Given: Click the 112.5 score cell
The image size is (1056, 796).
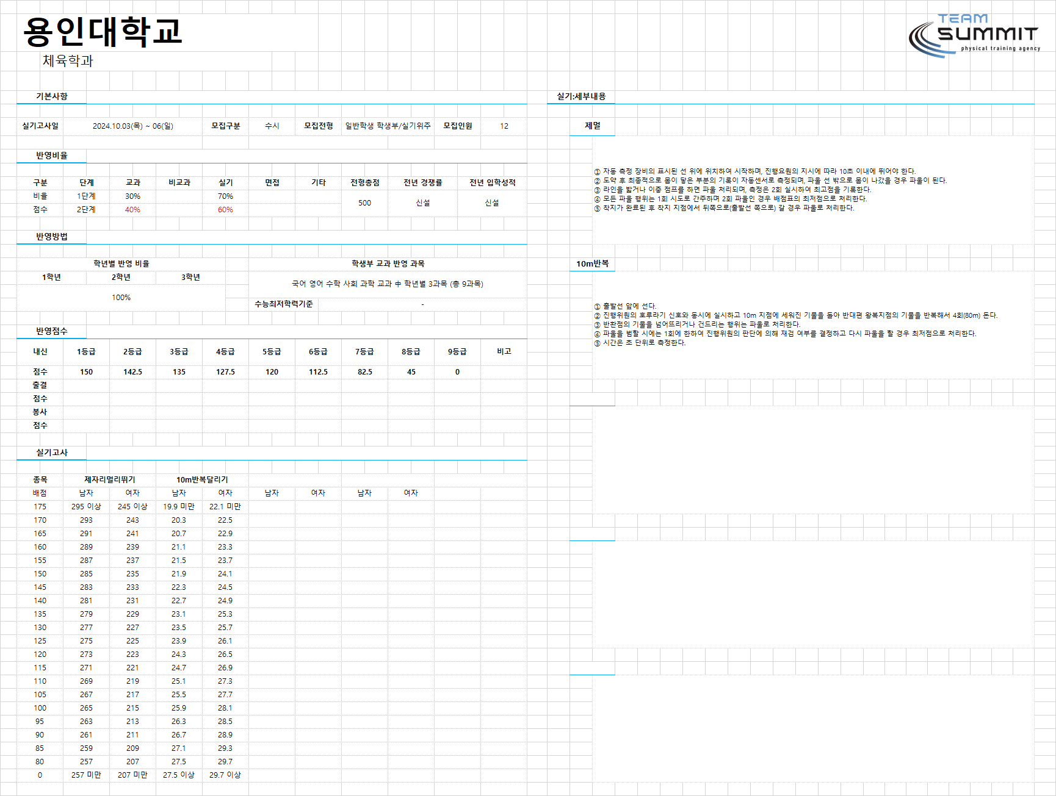Looking at the screenshot, I should click(319, 371).
